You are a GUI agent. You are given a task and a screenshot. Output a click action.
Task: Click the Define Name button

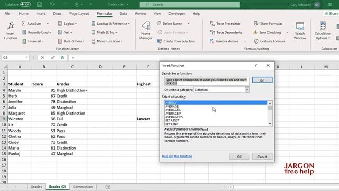point(169,23)
